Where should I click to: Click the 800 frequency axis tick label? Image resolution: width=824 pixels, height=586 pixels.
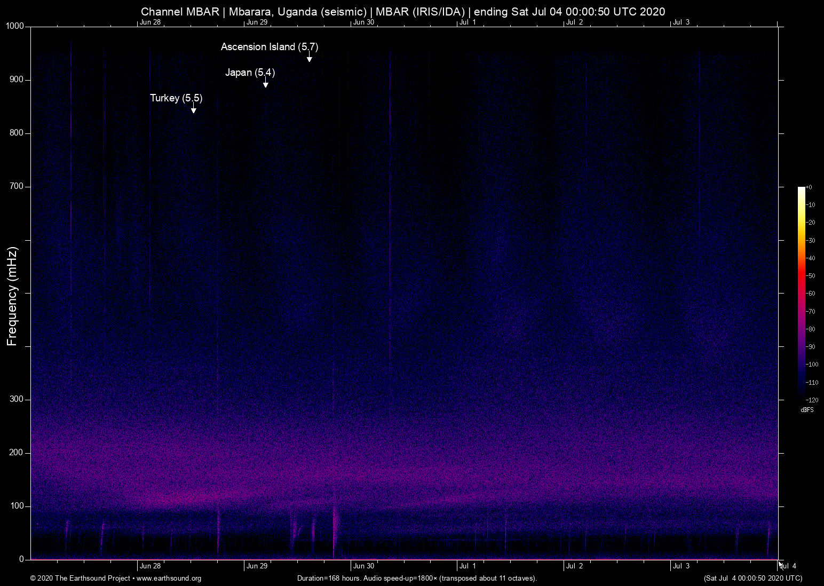[x=17, y=133]
